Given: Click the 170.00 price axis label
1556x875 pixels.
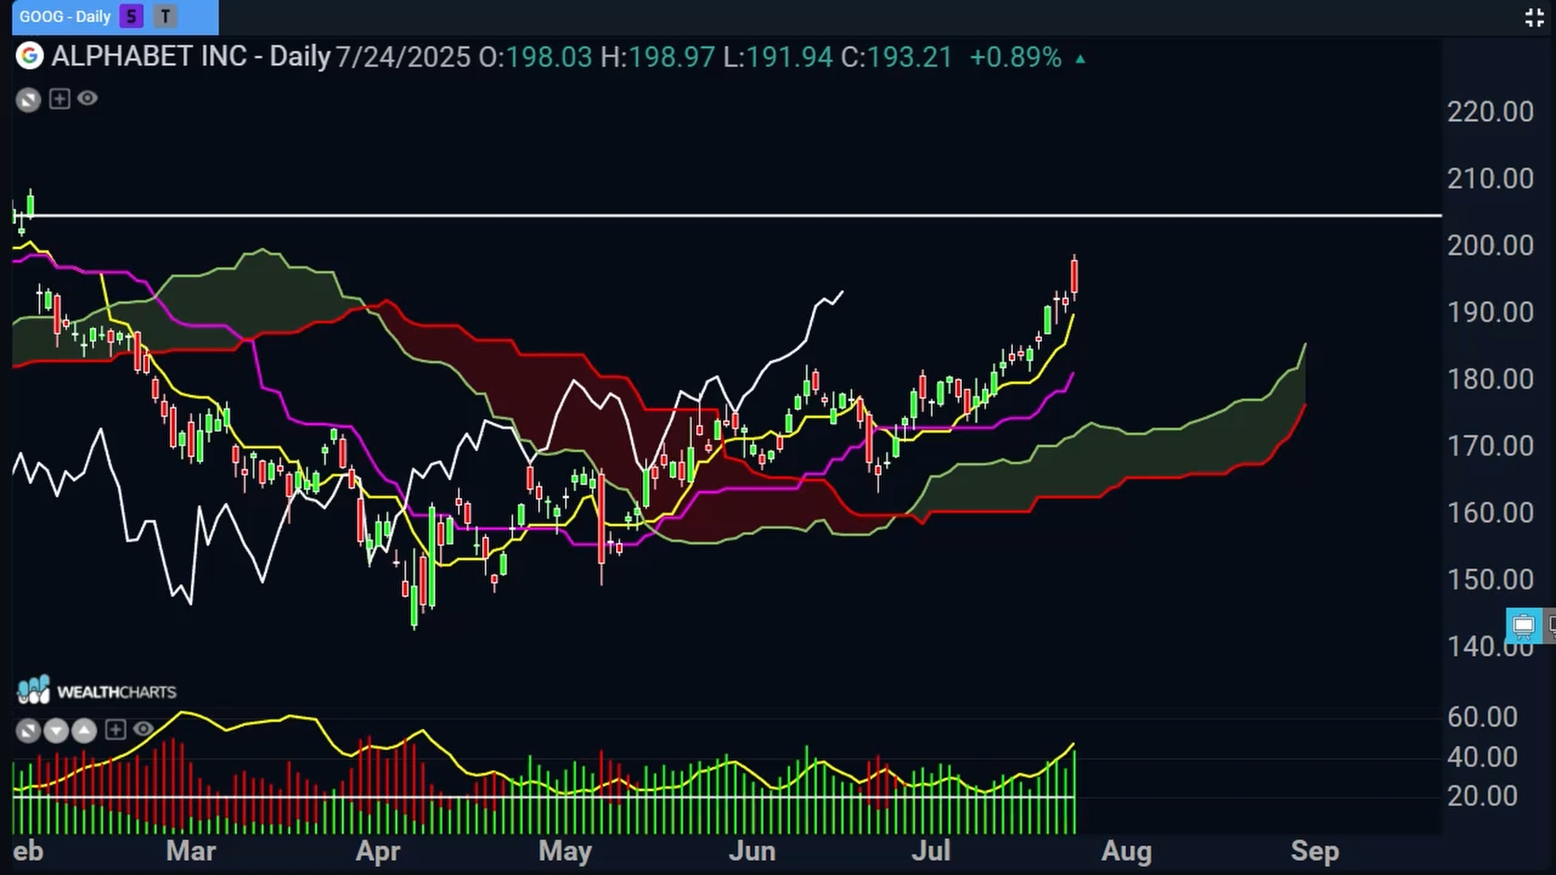Looking at the screenshot, I should pos(1490,446).
